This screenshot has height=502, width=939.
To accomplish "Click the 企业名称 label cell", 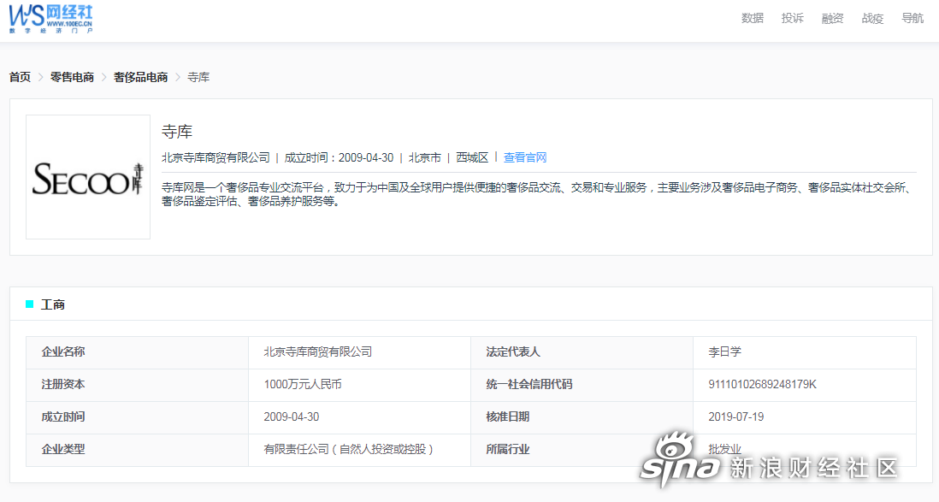I will (137, 352).
